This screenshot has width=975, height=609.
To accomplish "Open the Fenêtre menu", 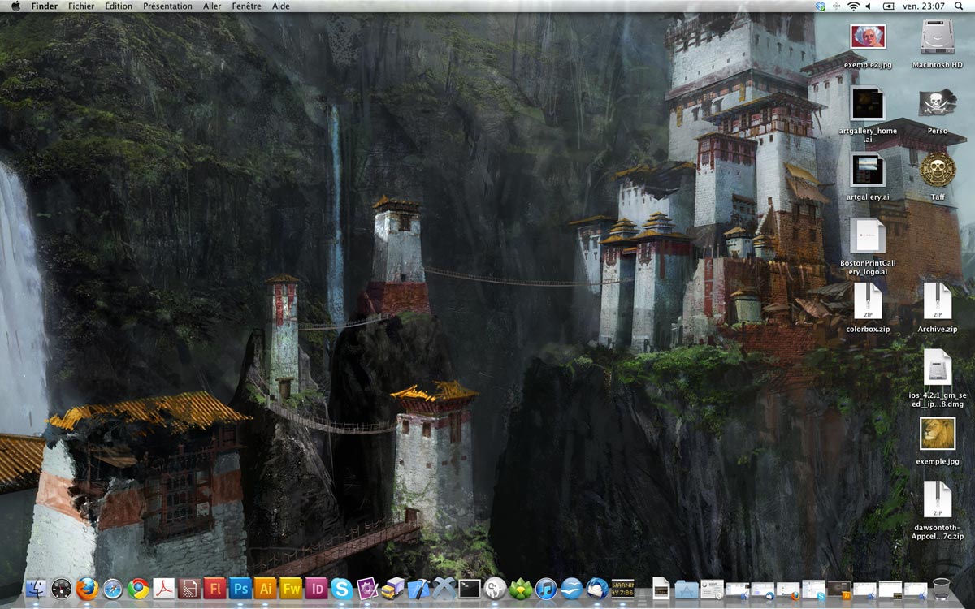I will tap(247, 6).
